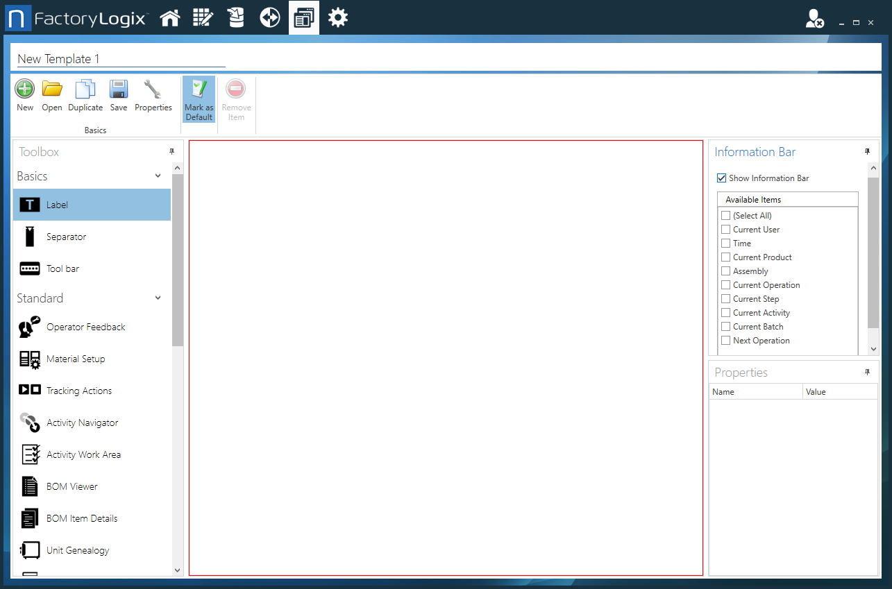
Task: Open template Properties from the ribbon
Action: pos(153,94)
